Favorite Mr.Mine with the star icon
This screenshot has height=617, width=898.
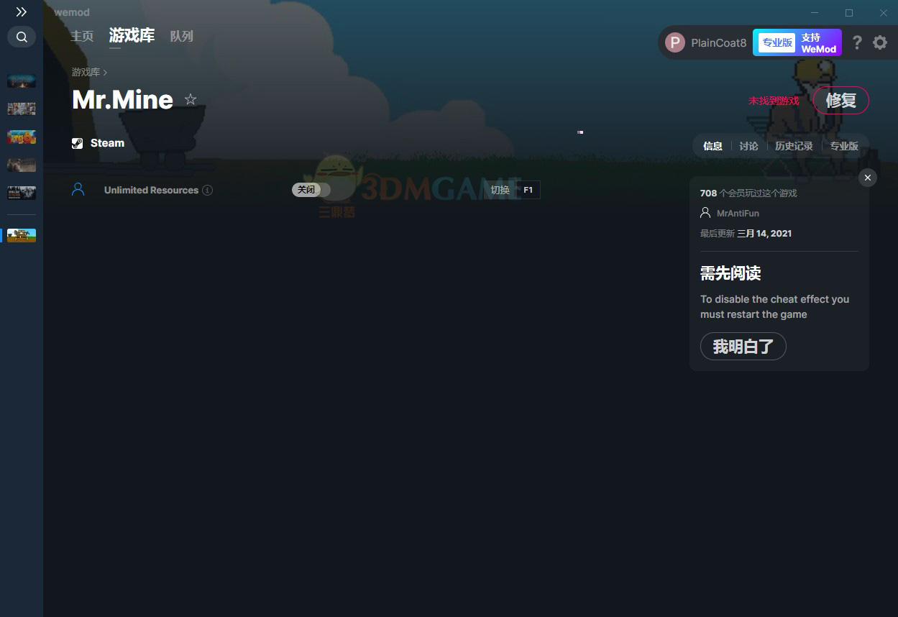coord(191,99)
